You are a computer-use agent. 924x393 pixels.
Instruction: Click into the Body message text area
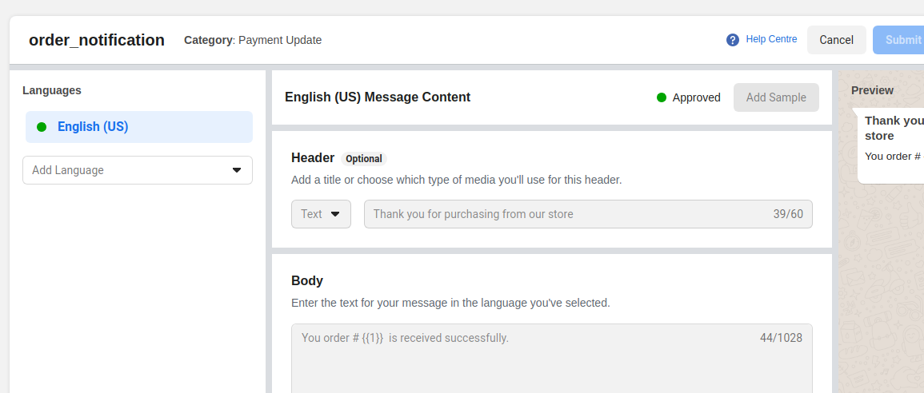point(551,359)
